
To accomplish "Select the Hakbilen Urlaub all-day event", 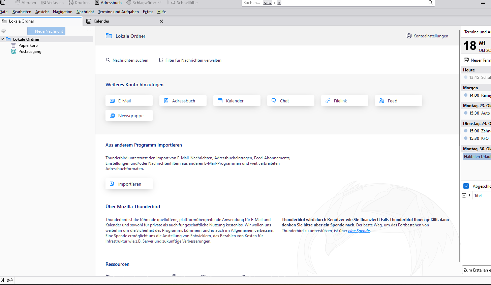I will (x=477, y=157).
